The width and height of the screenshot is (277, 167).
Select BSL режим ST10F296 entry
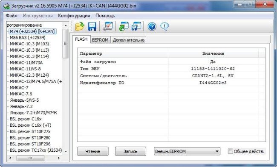[x=30, y=144]
